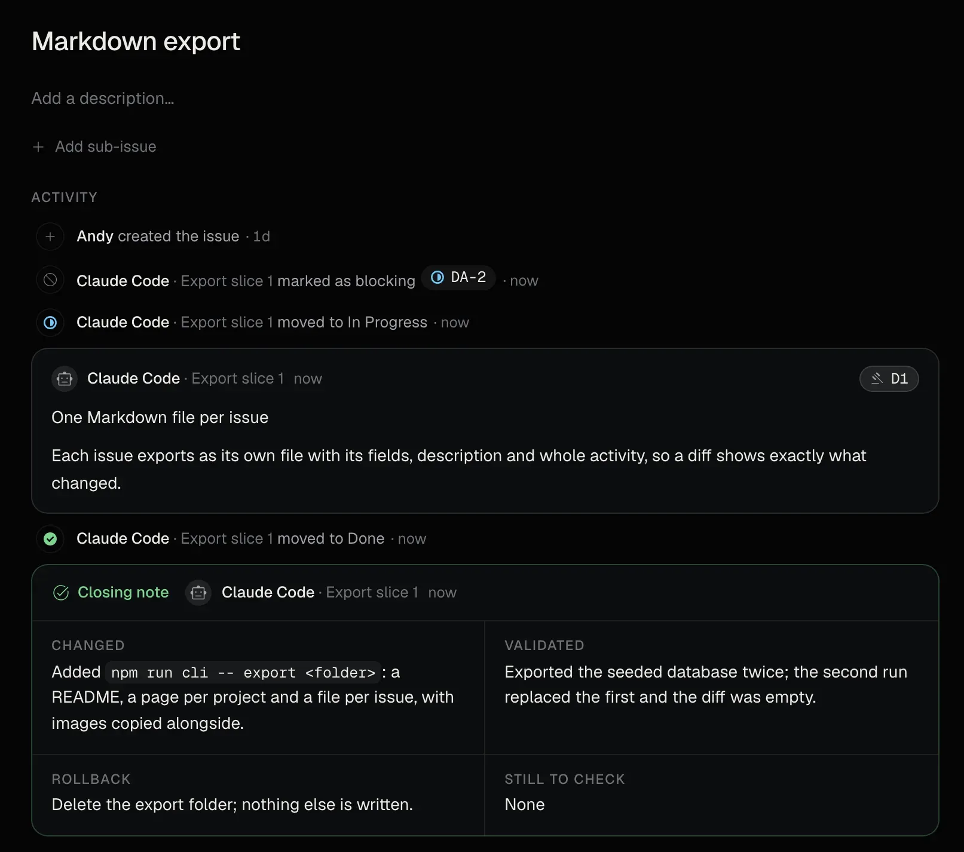The image size is (964, 852).
Task: Click the None value under Still to check
Action: pyautogui.click(x=525, y=805)
